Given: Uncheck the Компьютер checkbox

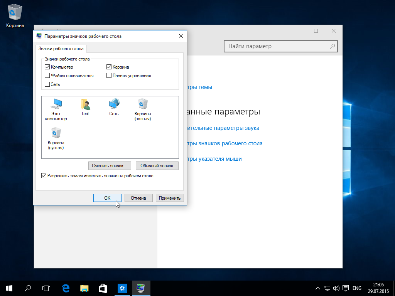Looking at the screenshot, I should (47, 67).
